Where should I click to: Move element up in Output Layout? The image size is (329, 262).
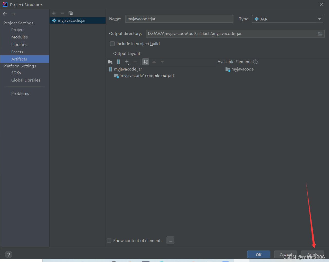(x=154, y=62)
